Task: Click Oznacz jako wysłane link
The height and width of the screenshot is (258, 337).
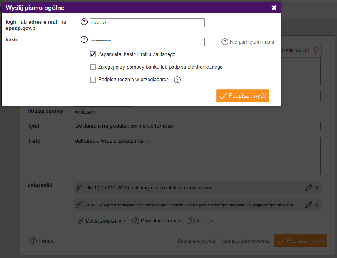Action: pos(246,241)
